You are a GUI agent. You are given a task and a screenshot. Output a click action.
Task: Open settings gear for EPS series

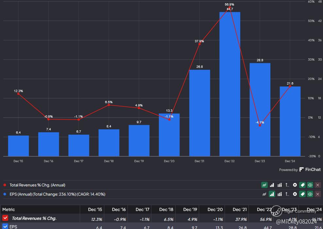(x=295, y=194)
